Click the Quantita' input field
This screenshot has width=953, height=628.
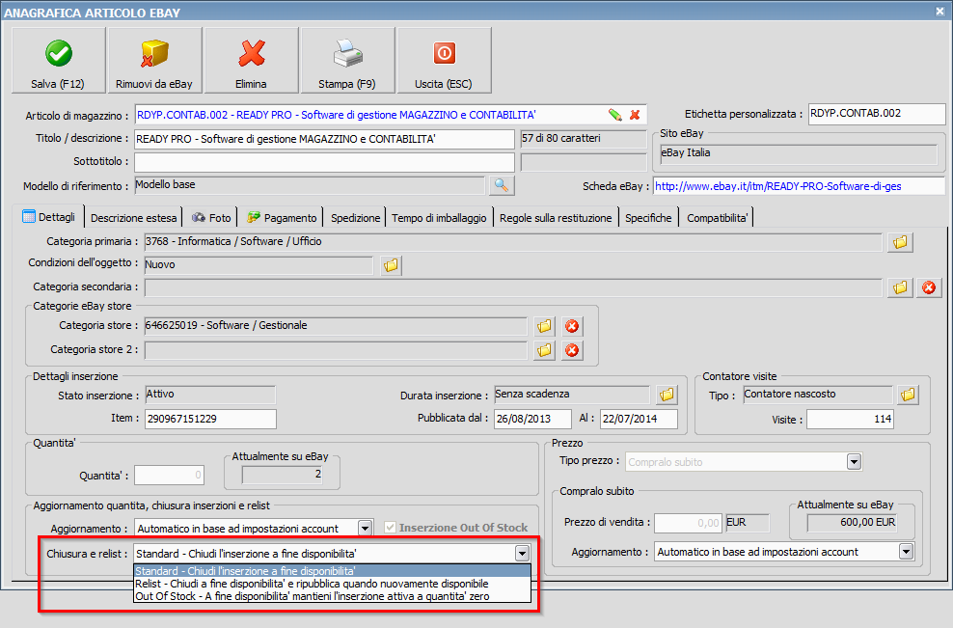(169, 476)
